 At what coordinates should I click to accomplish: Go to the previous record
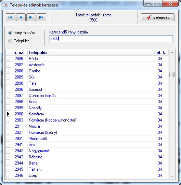(21, 17)
